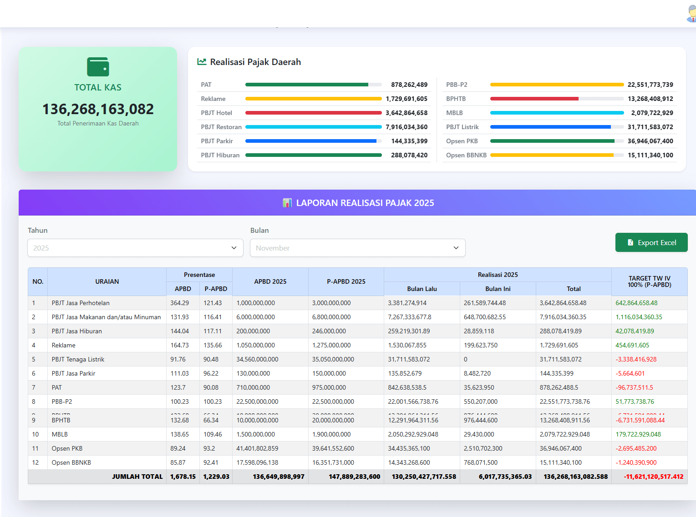696x517 pixels.
Task: Click the Export Excel button
Action: point(651,242)
